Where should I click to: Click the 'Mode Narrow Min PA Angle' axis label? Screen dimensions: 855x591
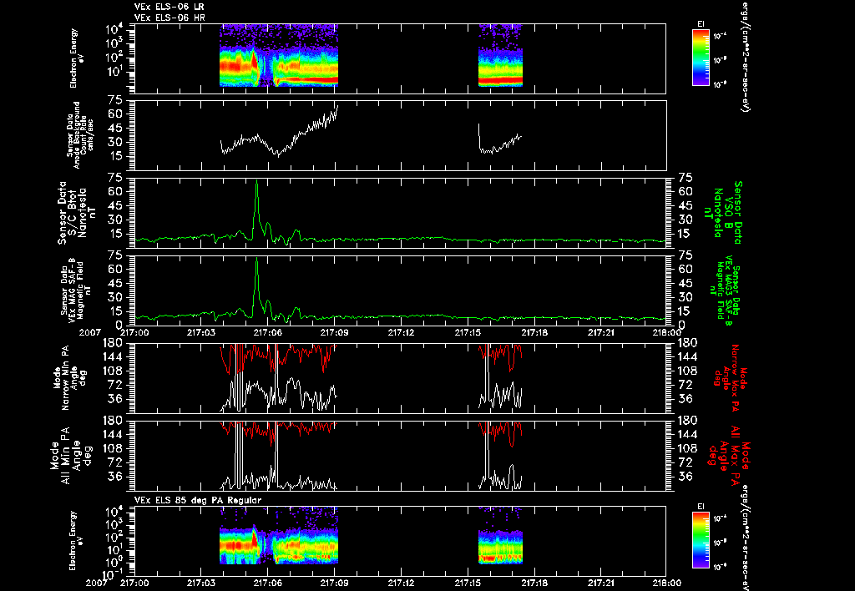[70, 377]
